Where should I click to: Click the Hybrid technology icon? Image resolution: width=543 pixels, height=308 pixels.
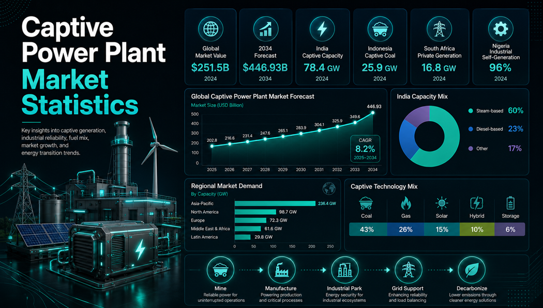tap(476, 203)
